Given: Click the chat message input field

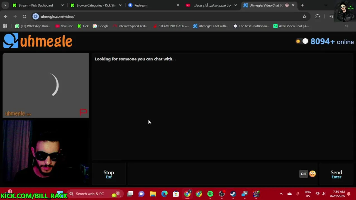Looking at the screenshot, I should pos(213,174).
